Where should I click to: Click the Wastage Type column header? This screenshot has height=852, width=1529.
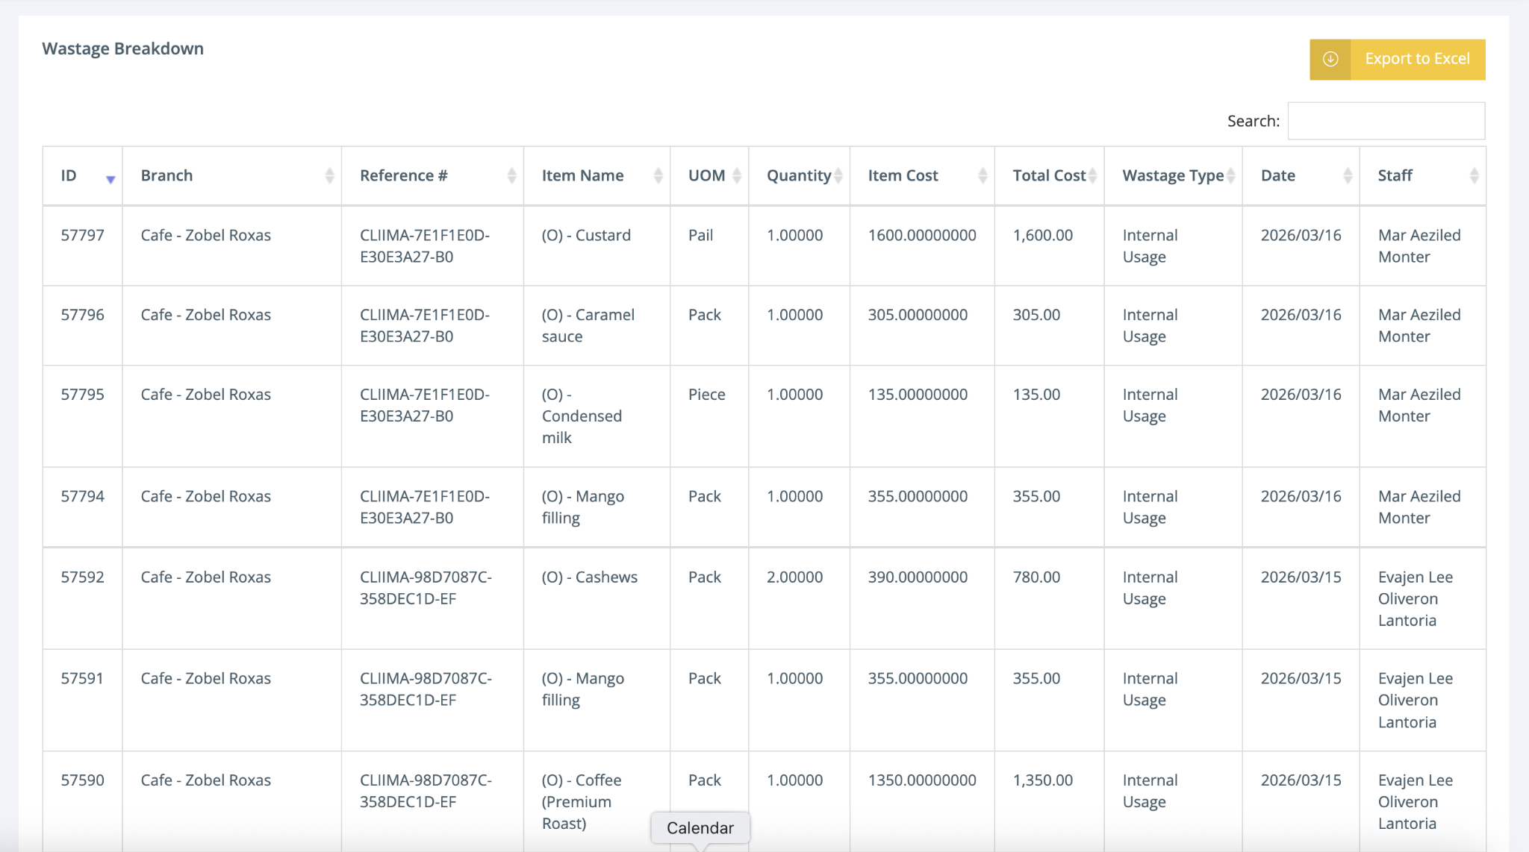(1172, 176)
